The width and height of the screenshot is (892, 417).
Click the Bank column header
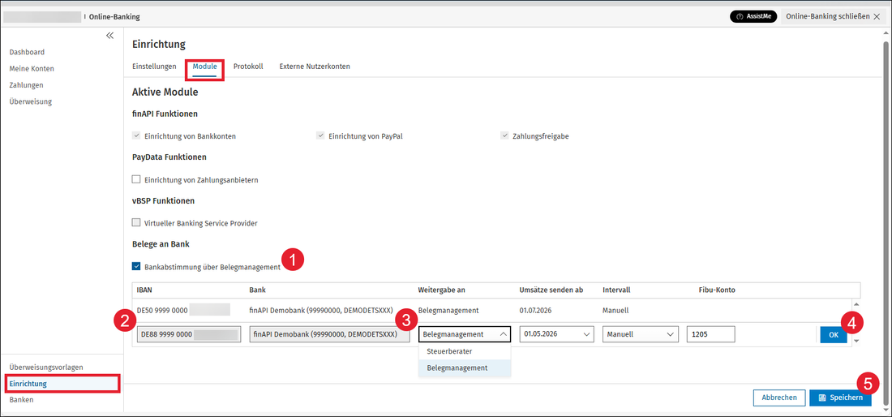click(257, 290)
